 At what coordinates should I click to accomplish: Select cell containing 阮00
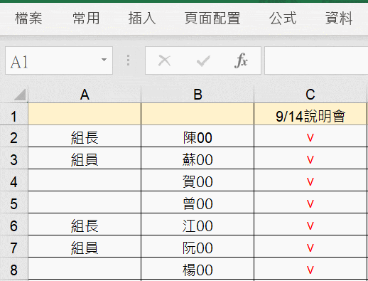[197, 246]
